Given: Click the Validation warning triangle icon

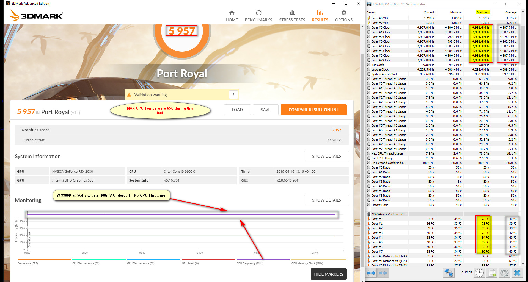Looking at the screenshot, I should tap(129, 95).
